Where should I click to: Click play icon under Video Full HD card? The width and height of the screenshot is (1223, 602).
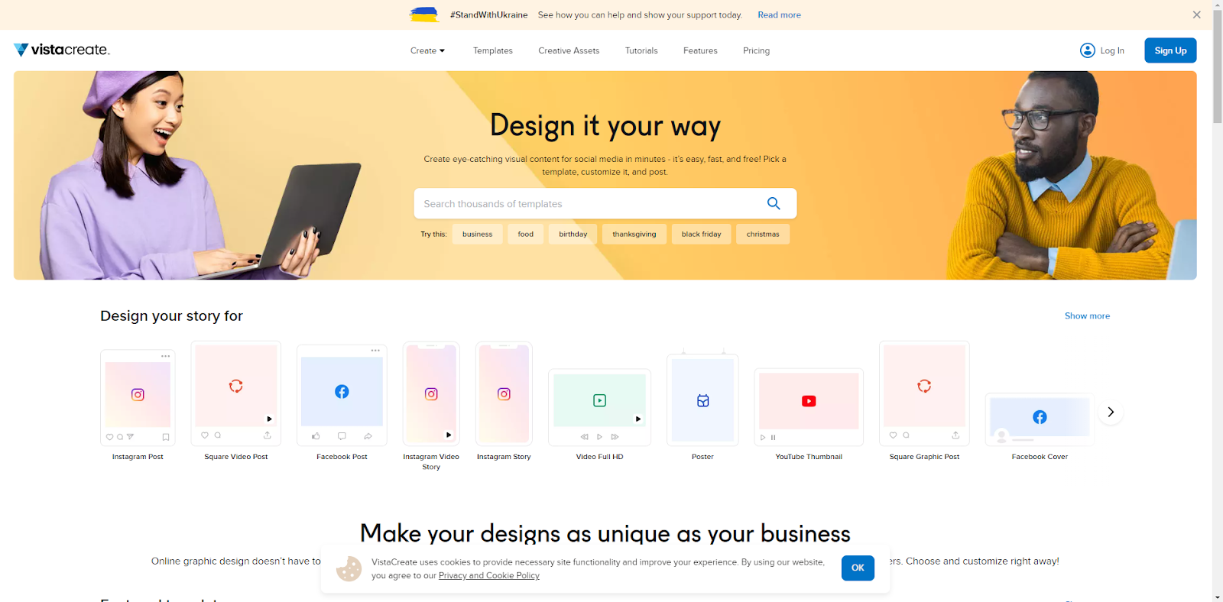coord(599,437)
